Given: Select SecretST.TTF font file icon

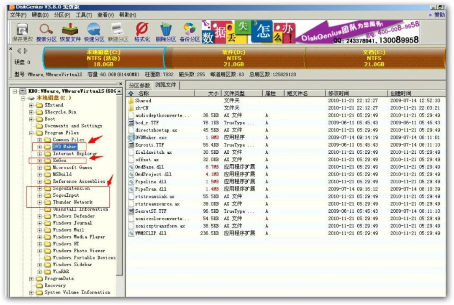Looking at the screenshot, I should pos(131,211).
